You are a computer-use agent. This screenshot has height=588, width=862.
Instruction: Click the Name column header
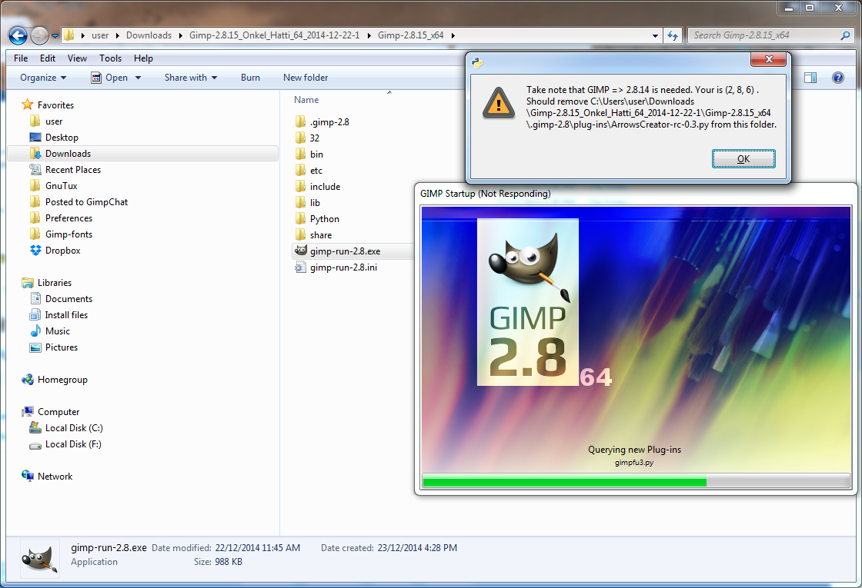(x=306, y=100)
